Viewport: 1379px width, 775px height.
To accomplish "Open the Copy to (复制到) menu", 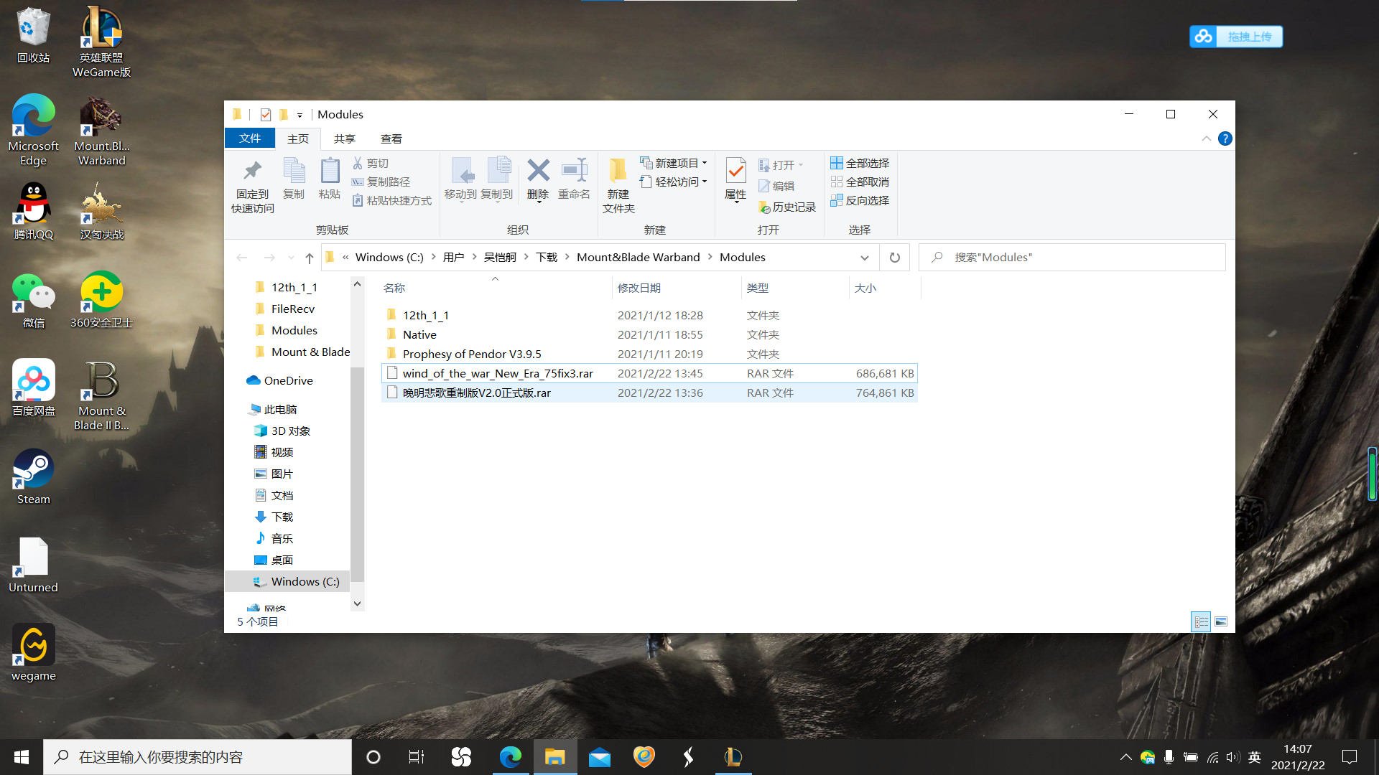I will point(497,179).
